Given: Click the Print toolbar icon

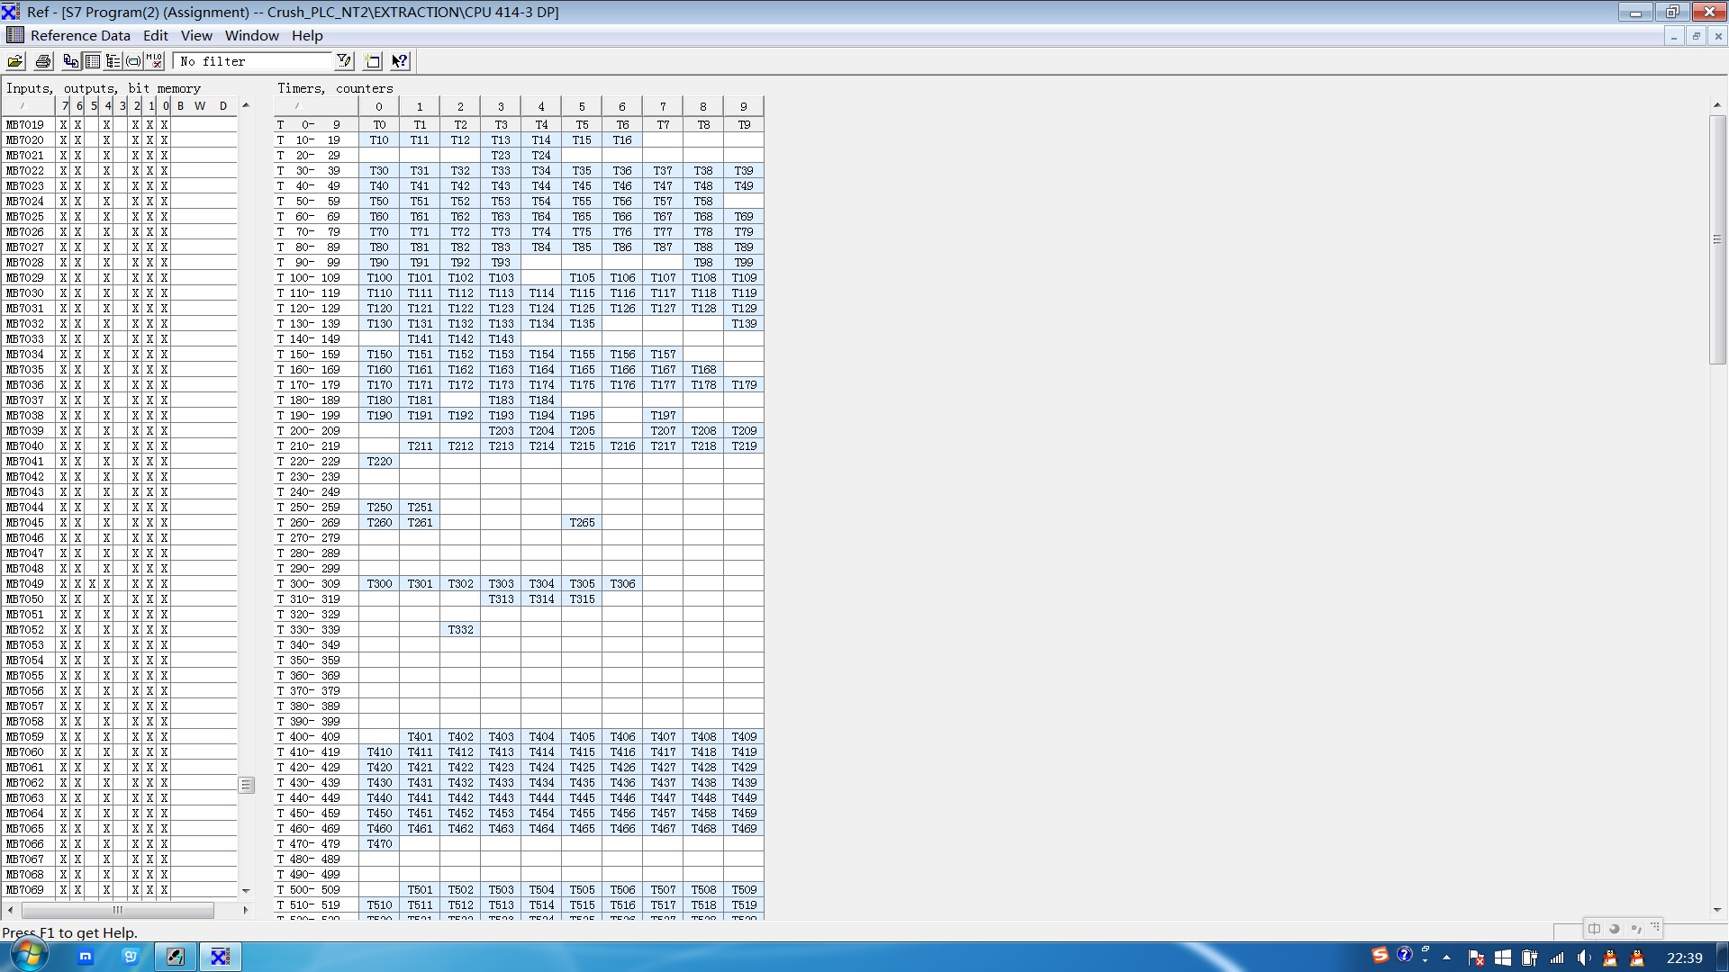Looking at the screenshot, I should tap(42, 61).
